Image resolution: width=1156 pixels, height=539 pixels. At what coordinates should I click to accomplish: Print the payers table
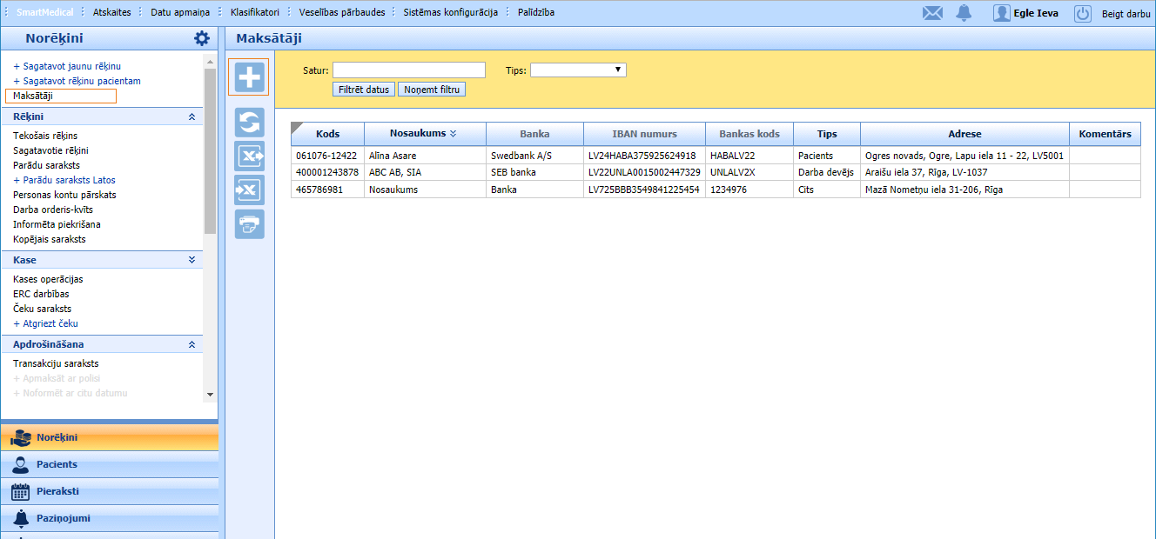tap(250, 224)
